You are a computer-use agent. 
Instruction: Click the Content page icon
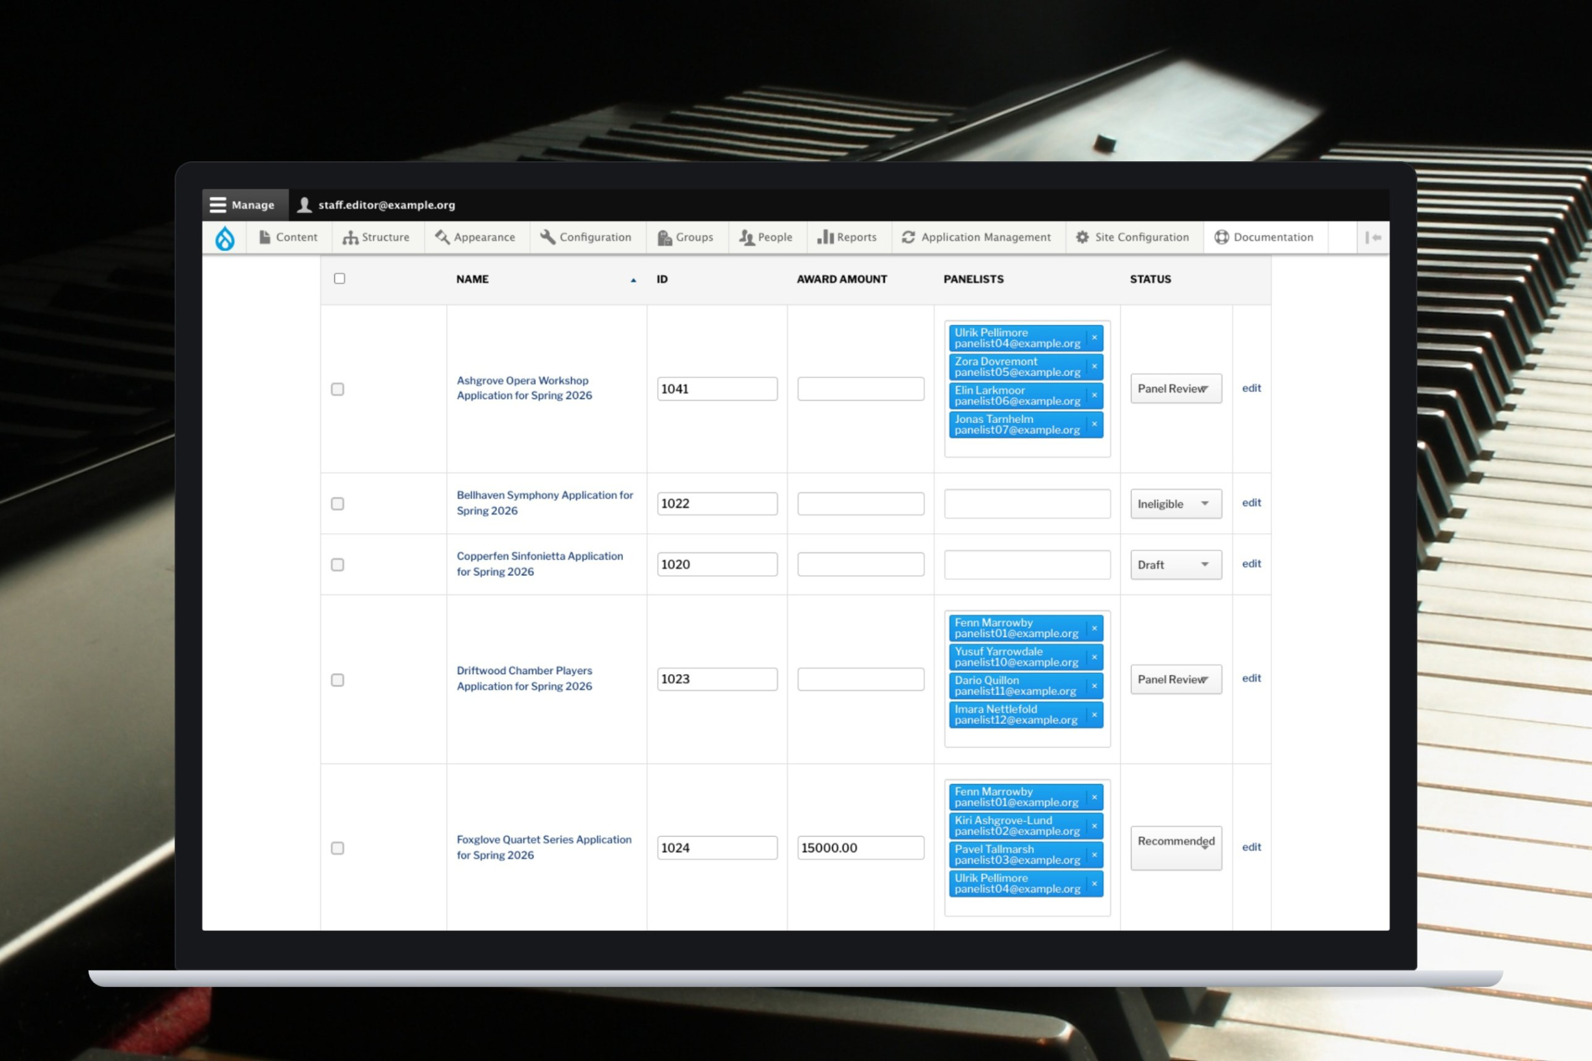[265, 237]
